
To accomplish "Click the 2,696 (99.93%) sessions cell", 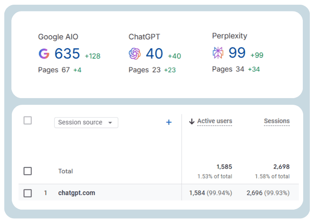I will [268, 193].
